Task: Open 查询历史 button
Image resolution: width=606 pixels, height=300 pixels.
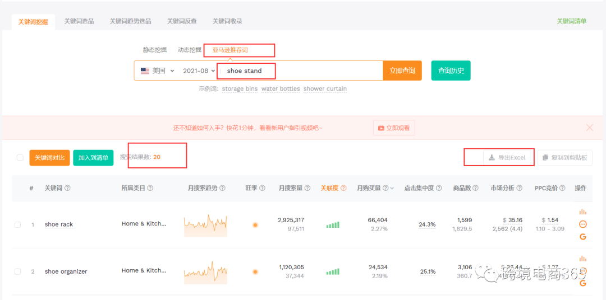Action: 451,71
